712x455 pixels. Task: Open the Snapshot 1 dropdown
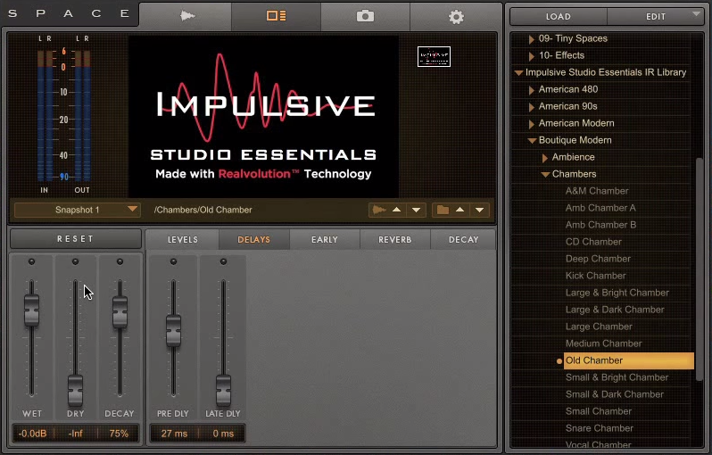pos(78,210)
